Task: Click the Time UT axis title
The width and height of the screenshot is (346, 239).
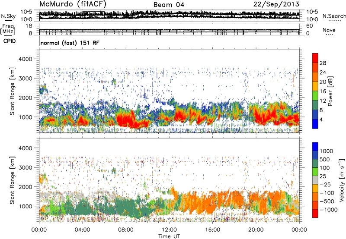Action: point(169,236)
